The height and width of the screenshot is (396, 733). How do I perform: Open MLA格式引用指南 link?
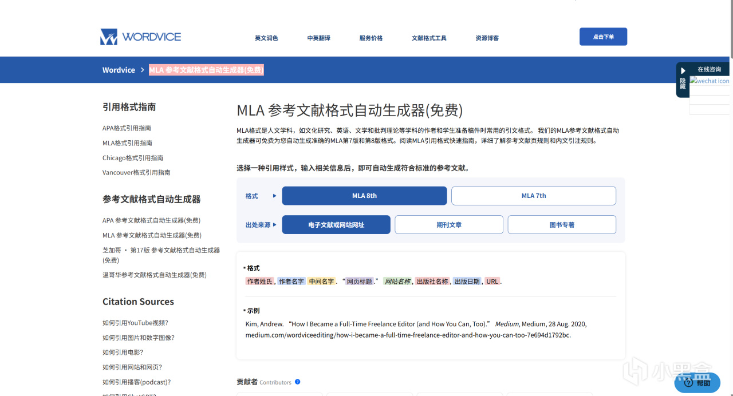click(x=127, y=143)
